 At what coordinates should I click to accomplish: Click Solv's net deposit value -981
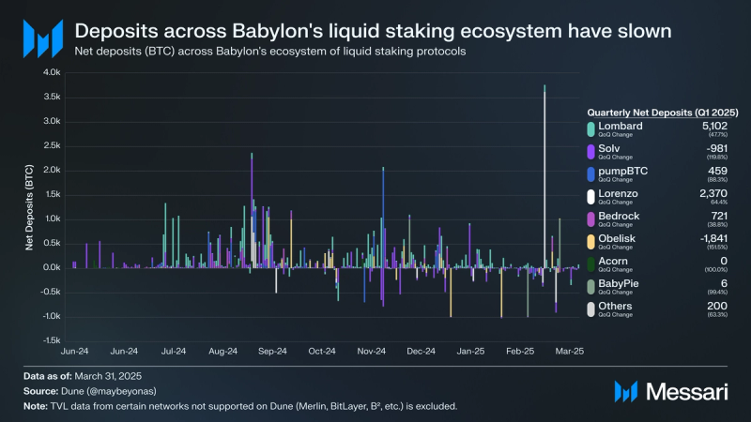click(716, 148)
